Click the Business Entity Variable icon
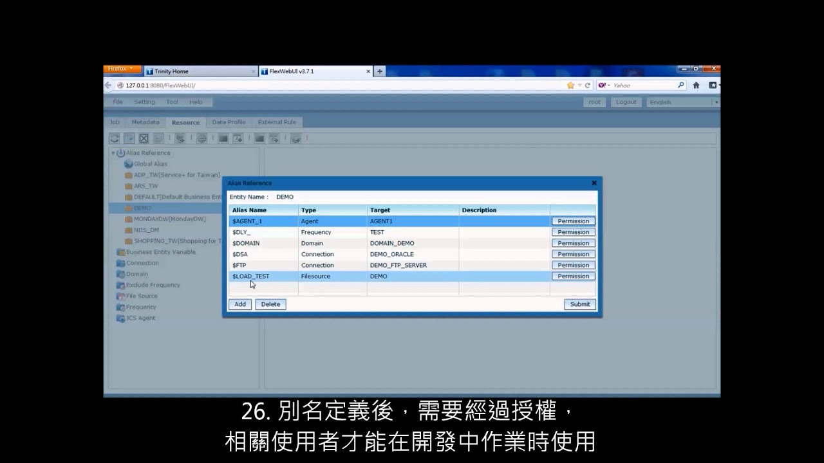The width and height of the screenshot is (824, 463). pos(120,252)
